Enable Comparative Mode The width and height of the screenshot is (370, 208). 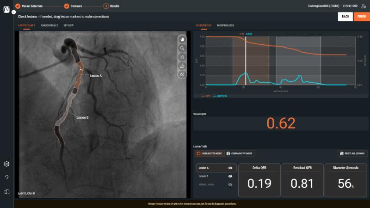(240, 153)
